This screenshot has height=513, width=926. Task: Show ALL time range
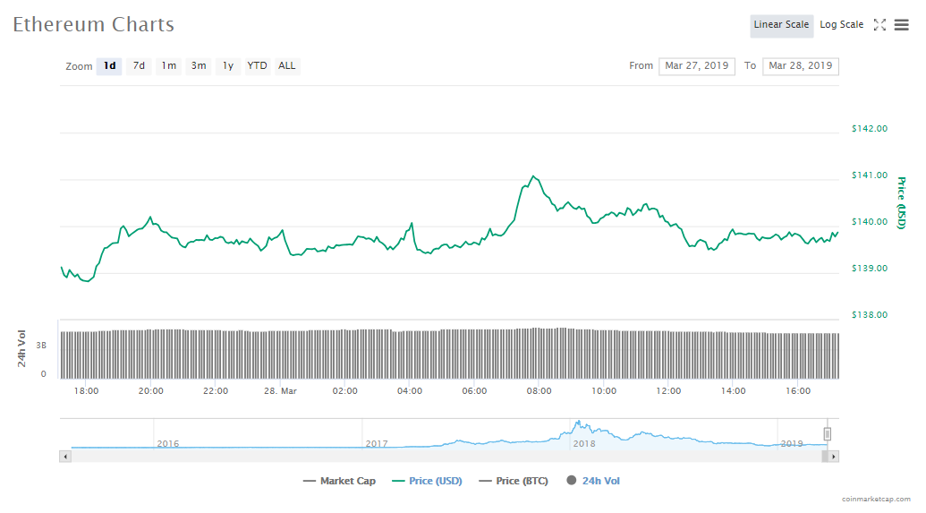tap(286, 65)
